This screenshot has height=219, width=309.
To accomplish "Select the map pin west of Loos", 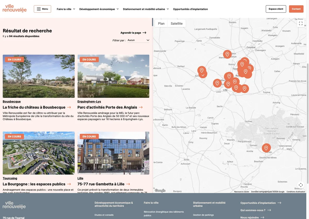I will [217, 83].
